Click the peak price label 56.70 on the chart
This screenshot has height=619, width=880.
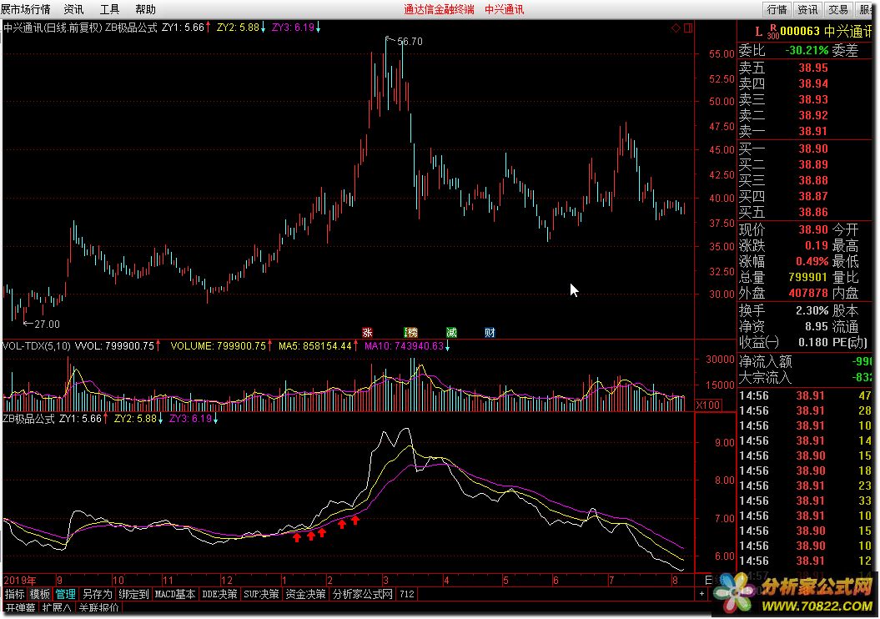pos(410,42)
